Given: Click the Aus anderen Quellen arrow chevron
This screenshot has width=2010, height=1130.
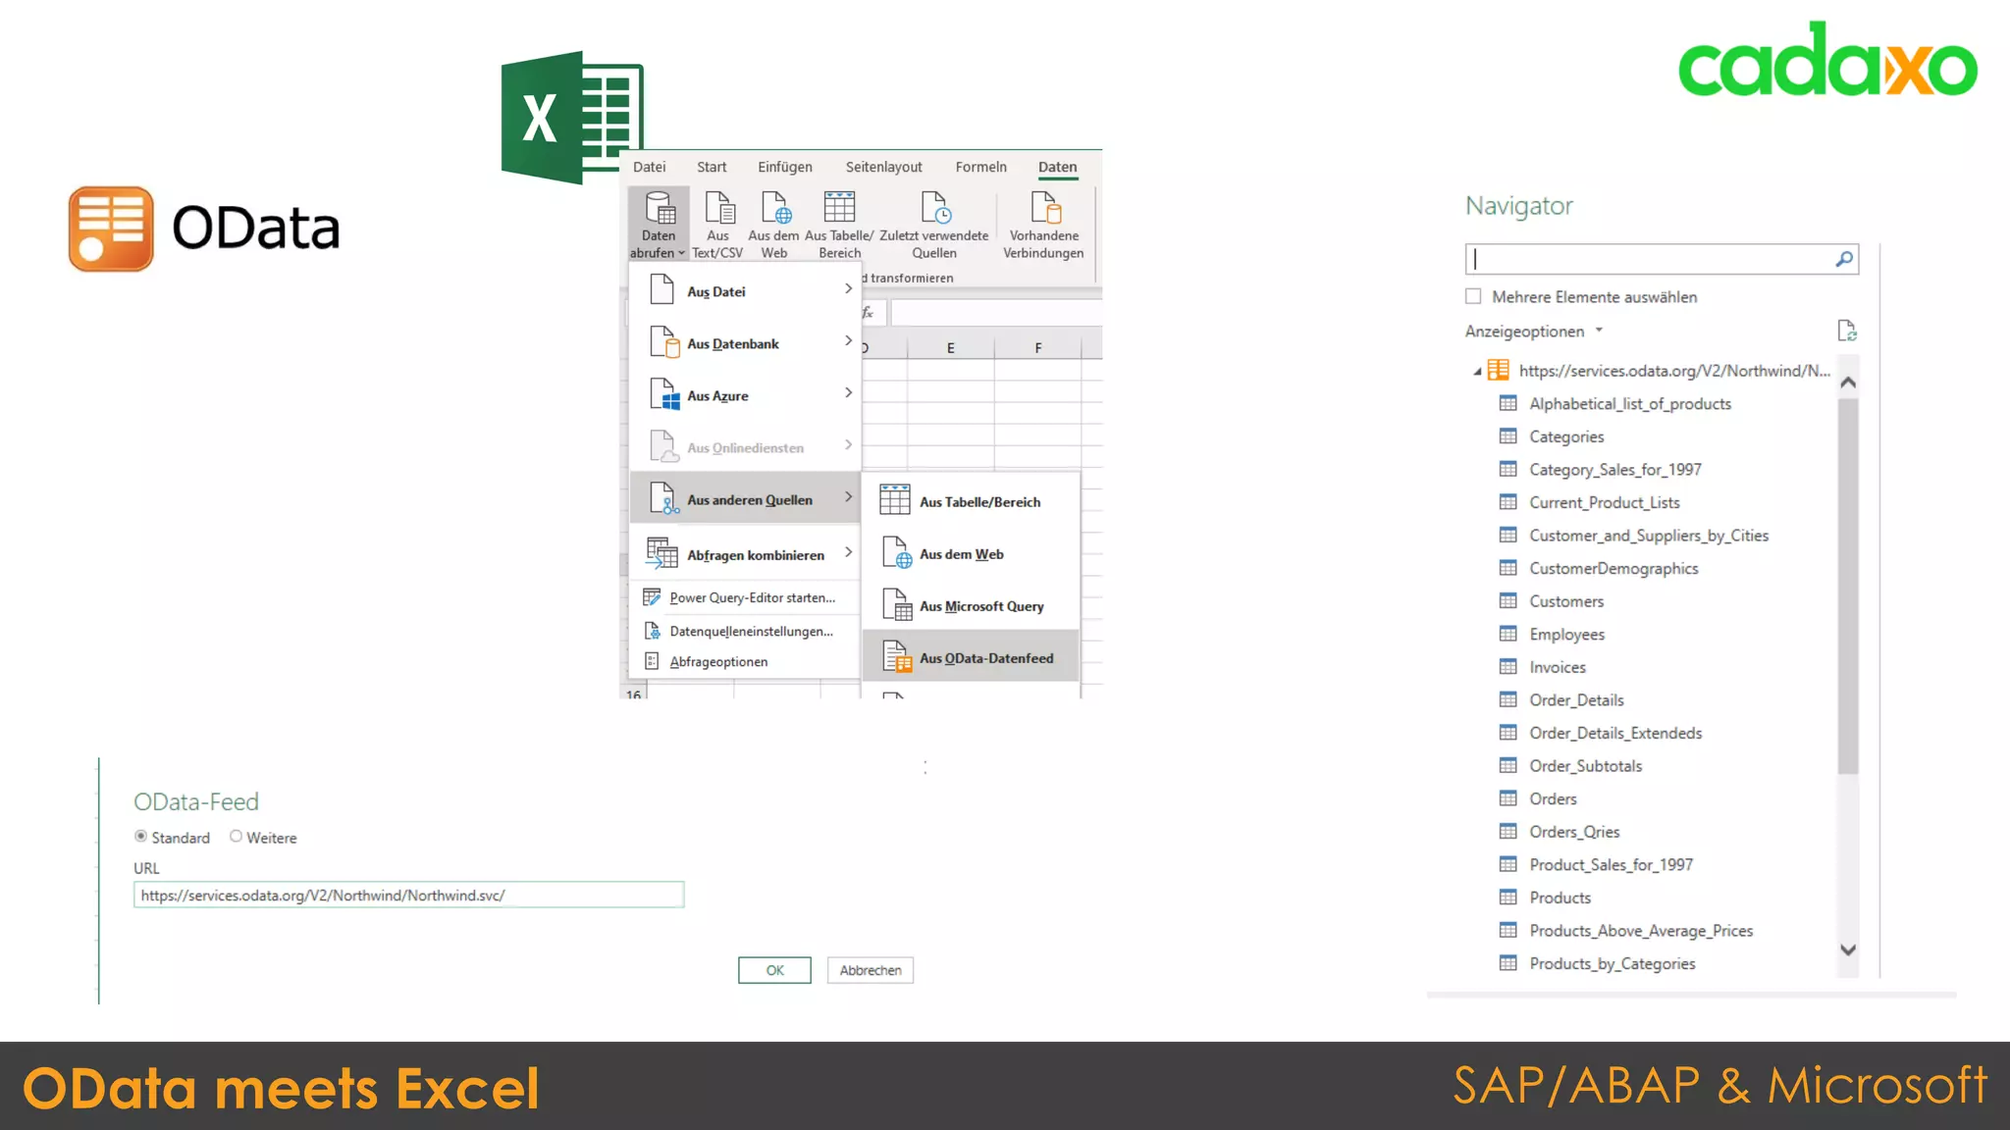Looking at the screenshot, I should [x=848, y=497].
